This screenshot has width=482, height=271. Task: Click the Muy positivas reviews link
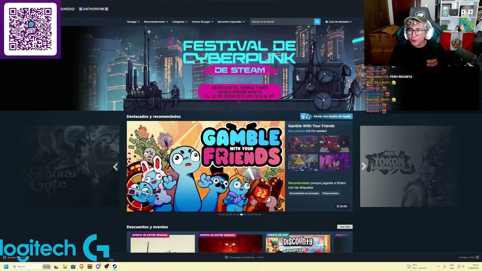point(297,131)
